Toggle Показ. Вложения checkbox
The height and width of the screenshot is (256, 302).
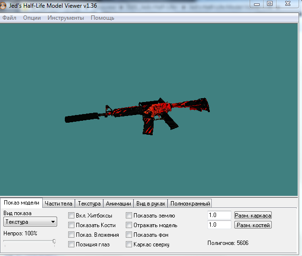point(71,235)
